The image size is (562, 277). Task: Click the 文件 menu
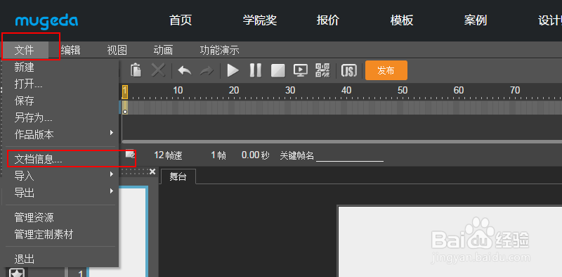25,50
